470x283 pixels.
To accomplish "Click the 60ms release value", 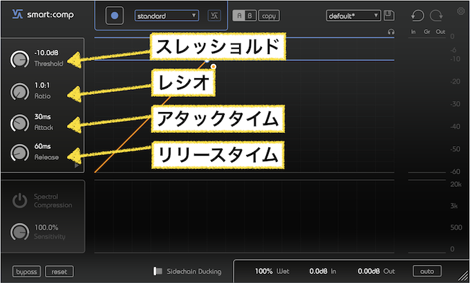I will click(x=43, y=146).
